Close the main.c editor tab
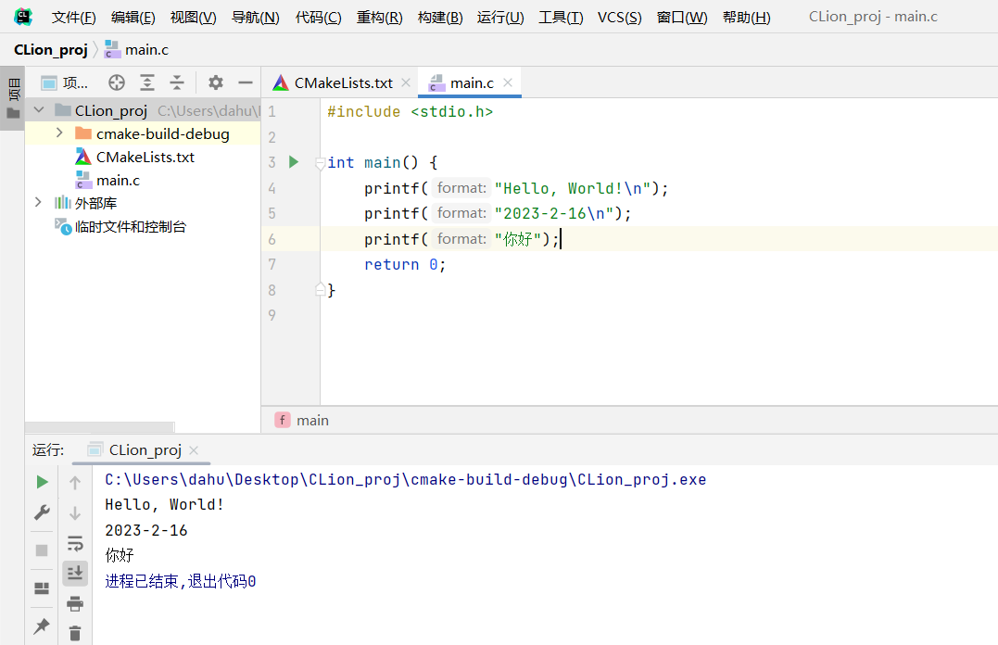This screenshot has height=645, width=998. 508,82
